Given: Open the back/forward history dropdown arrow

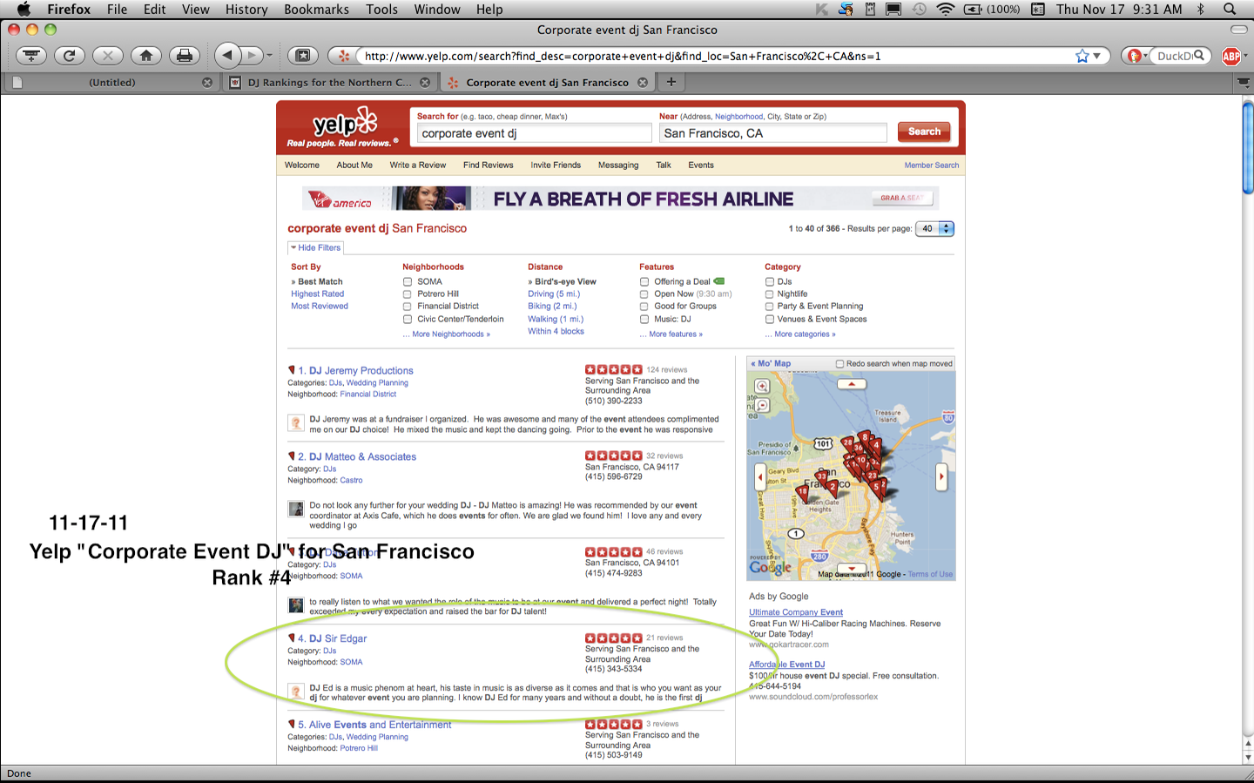Looking at the screenshot, I should coord(270,56).
